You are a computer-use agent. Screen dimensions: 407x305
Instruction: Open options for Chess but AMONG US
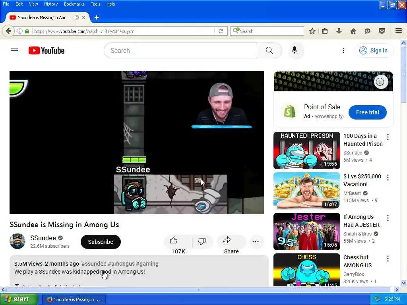tap(388, 258)
